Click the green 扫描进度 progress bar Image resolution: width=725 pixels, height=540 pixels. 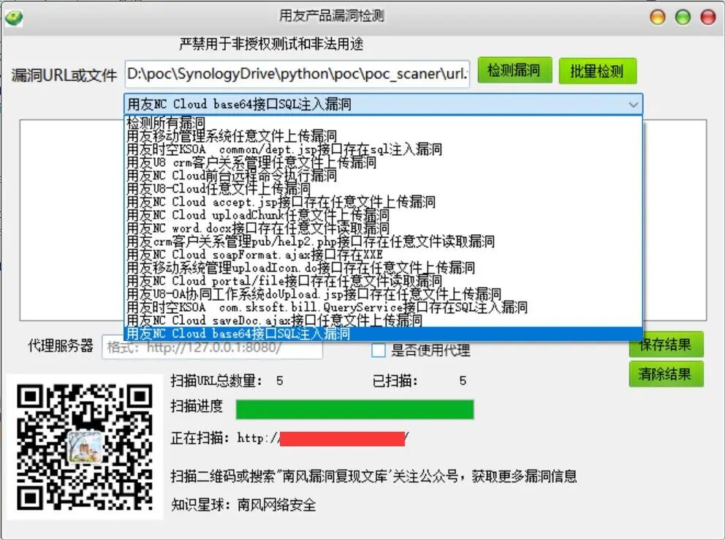(354, 410)
